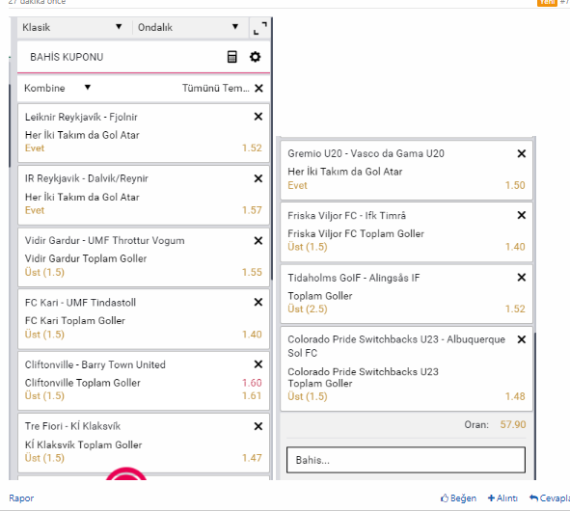570x511 pixels.
Task: Open the bet calculator icon
Action: click(x=231, y=57)
